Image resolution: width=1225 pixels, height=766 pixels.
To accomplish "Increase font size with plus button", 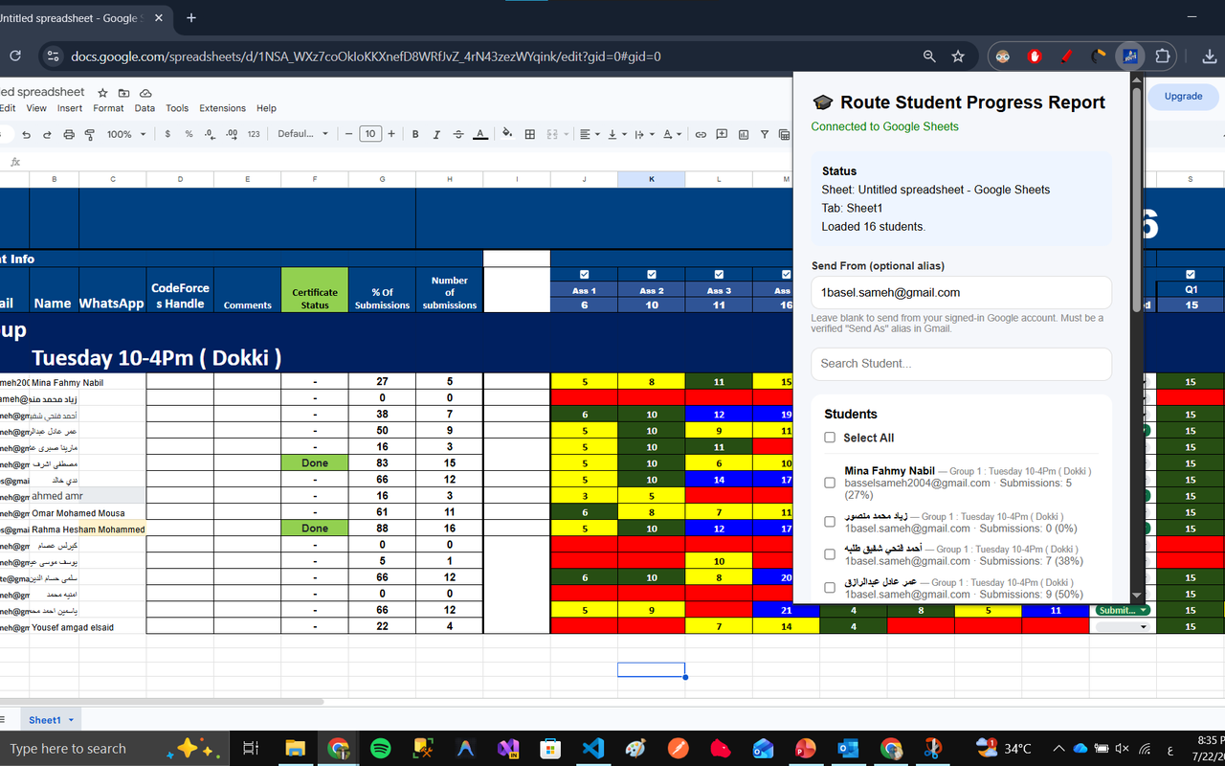I will pyautogui.click(x=391, y=134).
